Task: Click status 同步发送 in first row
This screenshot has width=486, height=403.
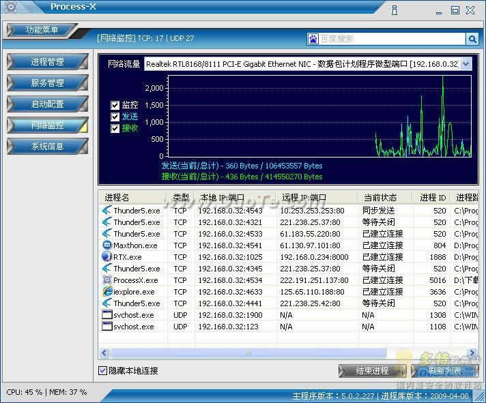Action: [378, 211]
